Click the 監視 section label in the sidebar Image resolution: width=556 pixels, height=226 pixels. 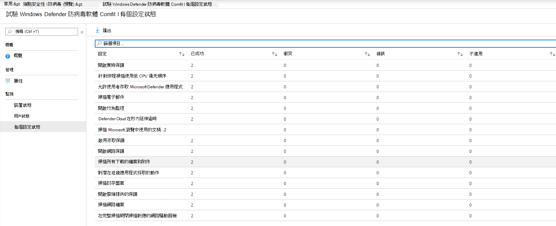[9, 94]
